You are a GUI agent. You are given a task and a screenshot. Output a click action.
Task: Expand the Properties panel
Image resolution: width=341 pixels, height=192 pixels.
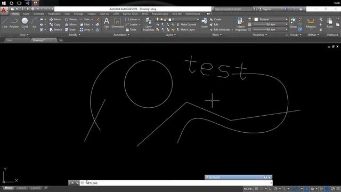[x=259, y=35]
